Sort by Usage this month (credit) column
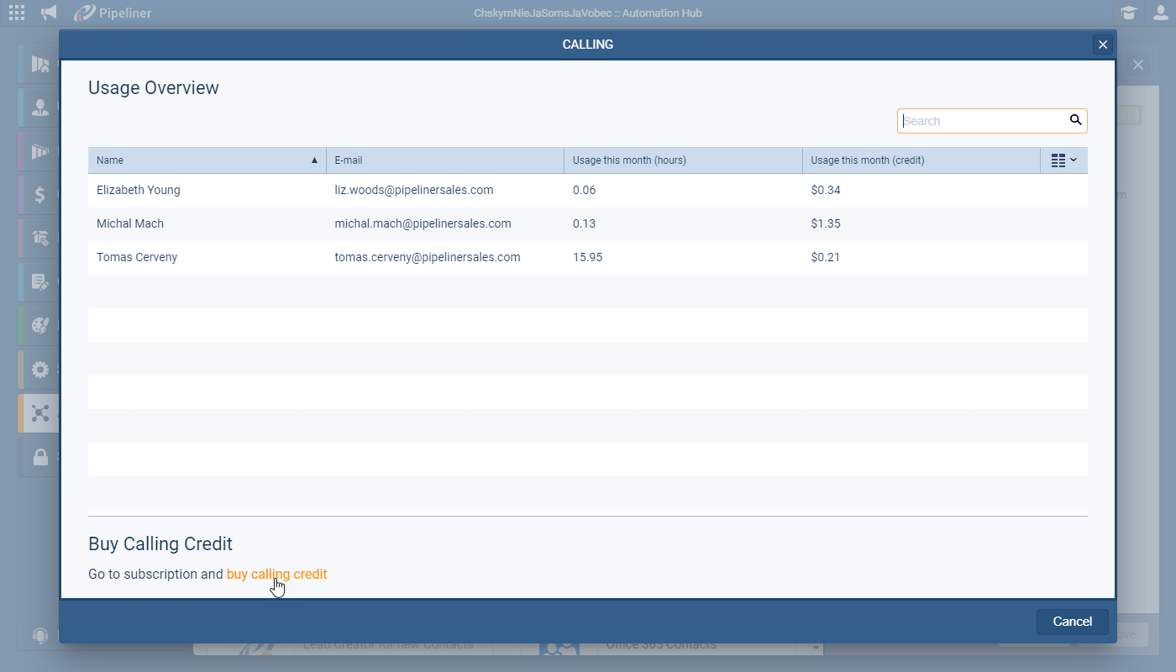The image size is (1176, 672). pos(920,160)
